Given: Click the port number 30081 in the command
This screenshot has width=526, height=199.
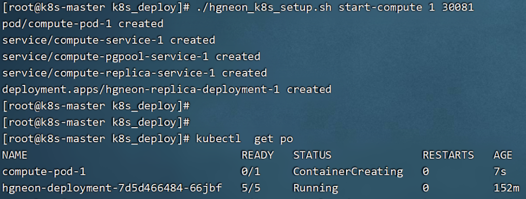Looking at the screenshot, I should click(457, 7).
